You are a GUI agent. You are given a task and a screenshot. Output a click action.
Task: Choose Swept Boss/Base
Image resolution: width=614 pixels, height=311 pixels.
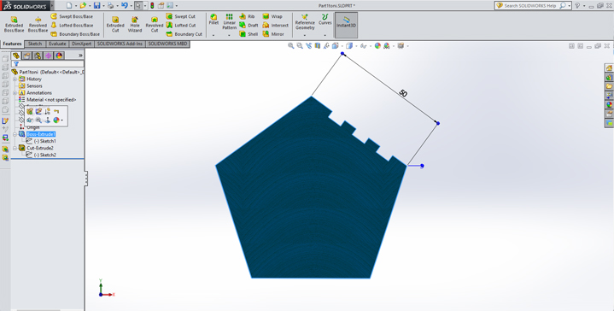72,16
